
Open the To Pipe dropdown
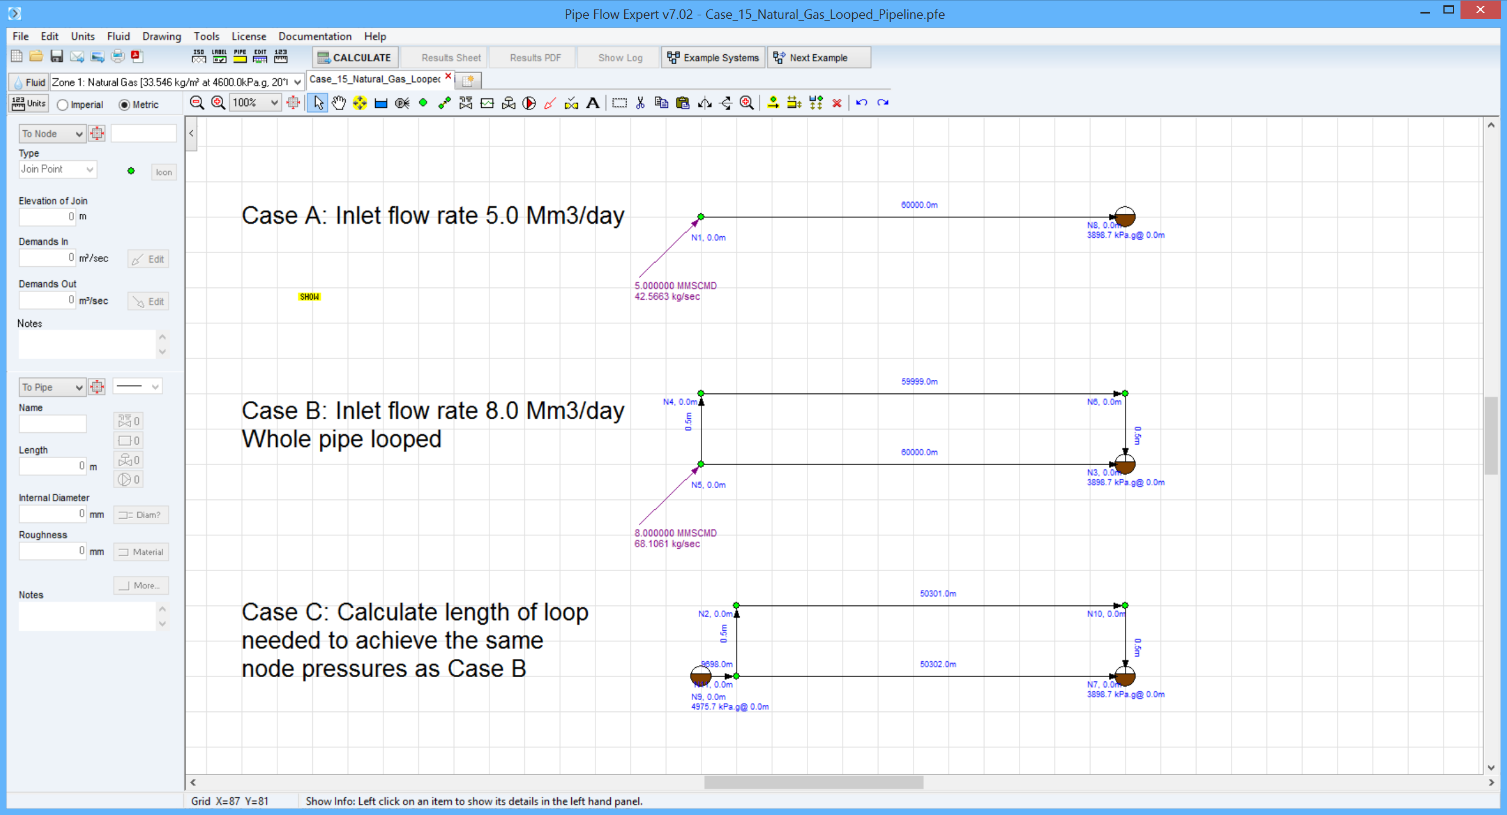(52, 387)
